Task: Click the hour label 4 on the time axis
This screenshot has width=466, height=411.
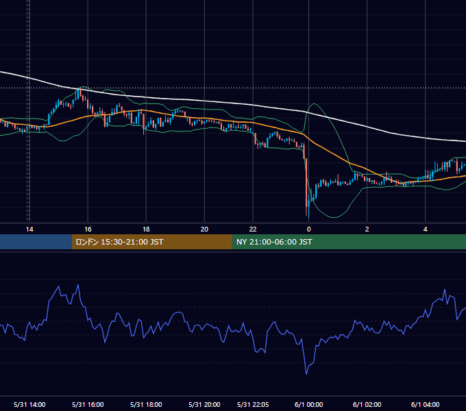Action: tap(426, 229)
